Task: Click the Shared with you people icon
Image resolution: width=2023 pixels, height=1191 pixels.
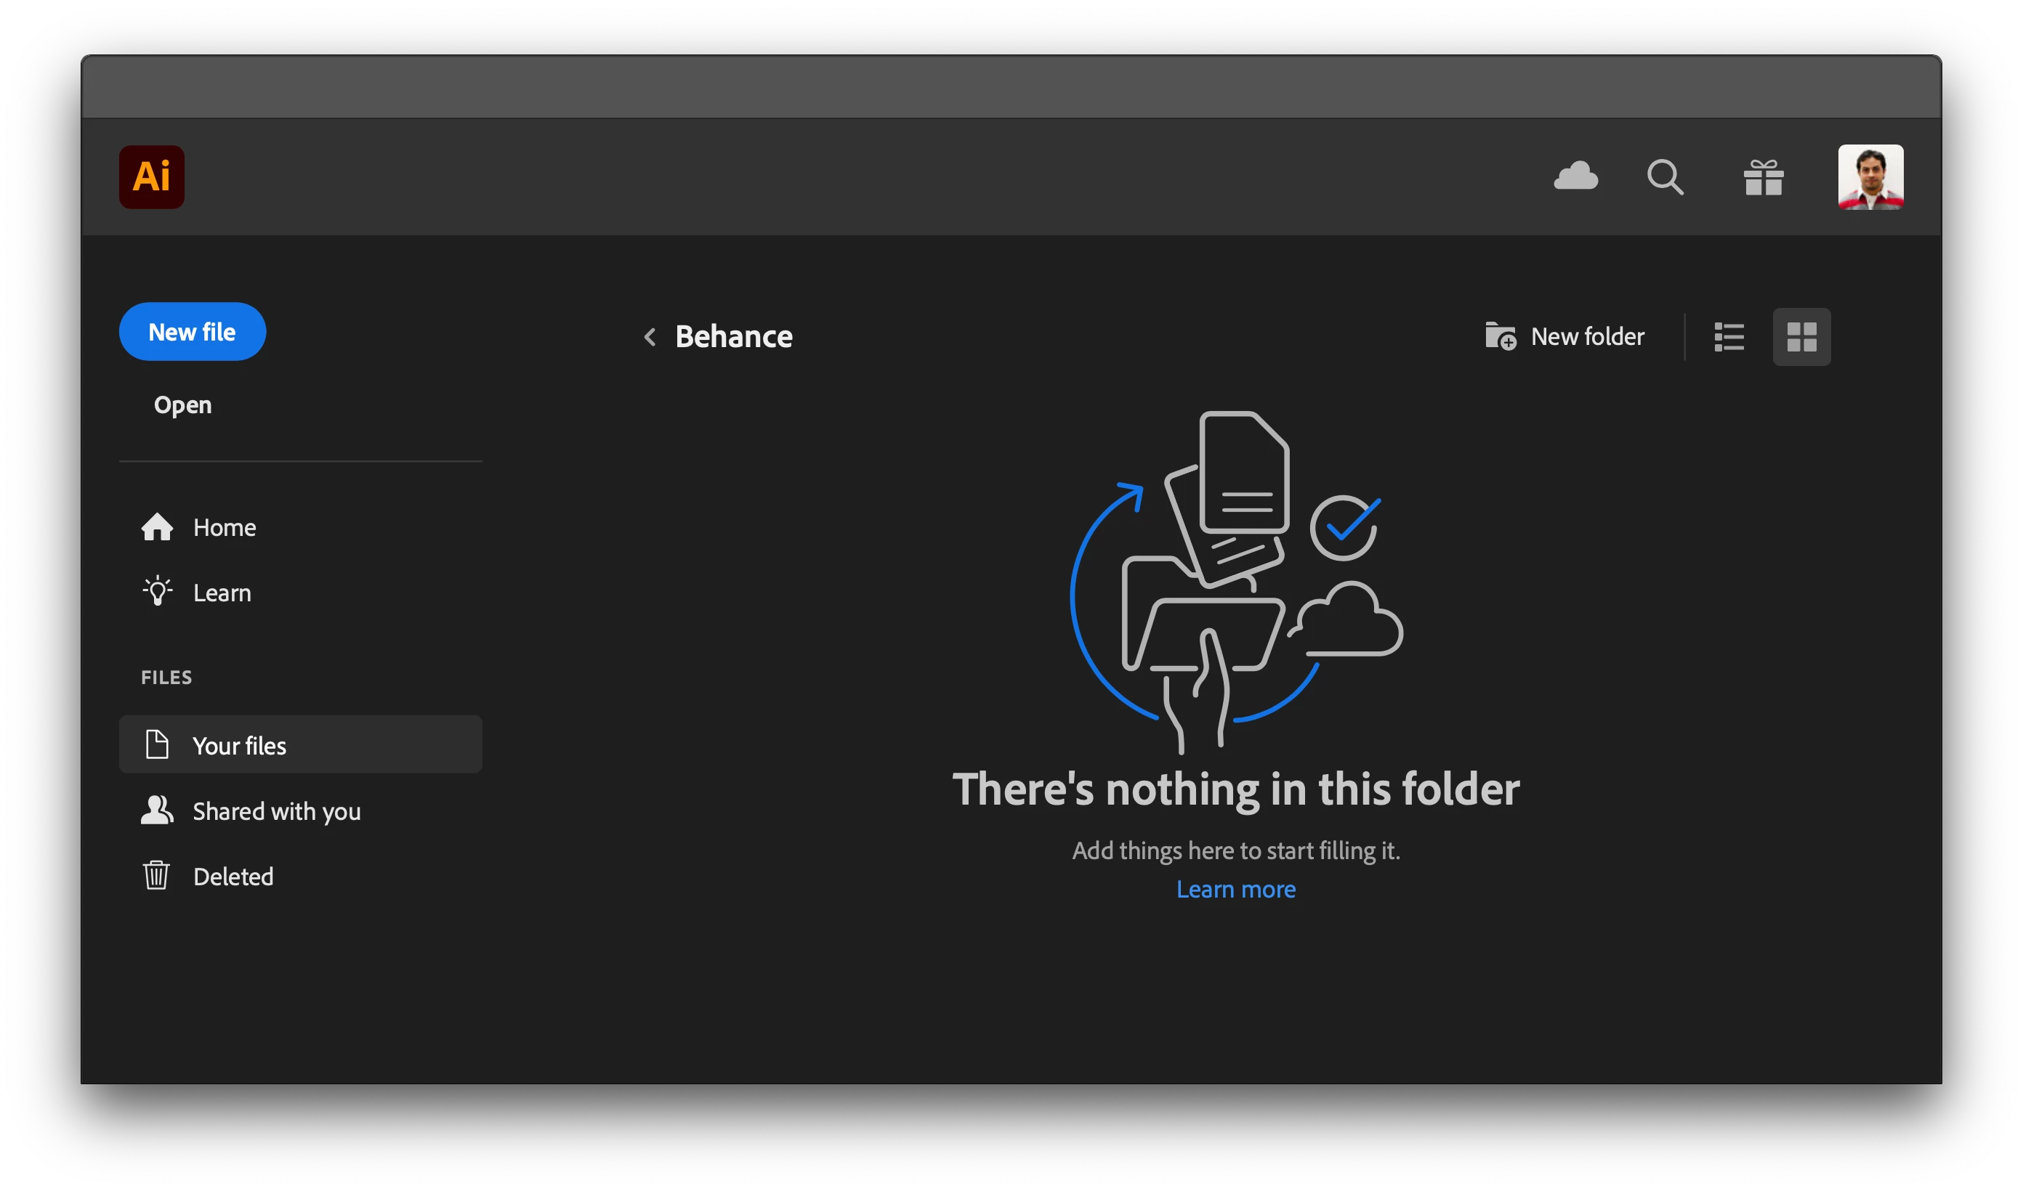Action: pyautogui.click(x=156, y=810)
